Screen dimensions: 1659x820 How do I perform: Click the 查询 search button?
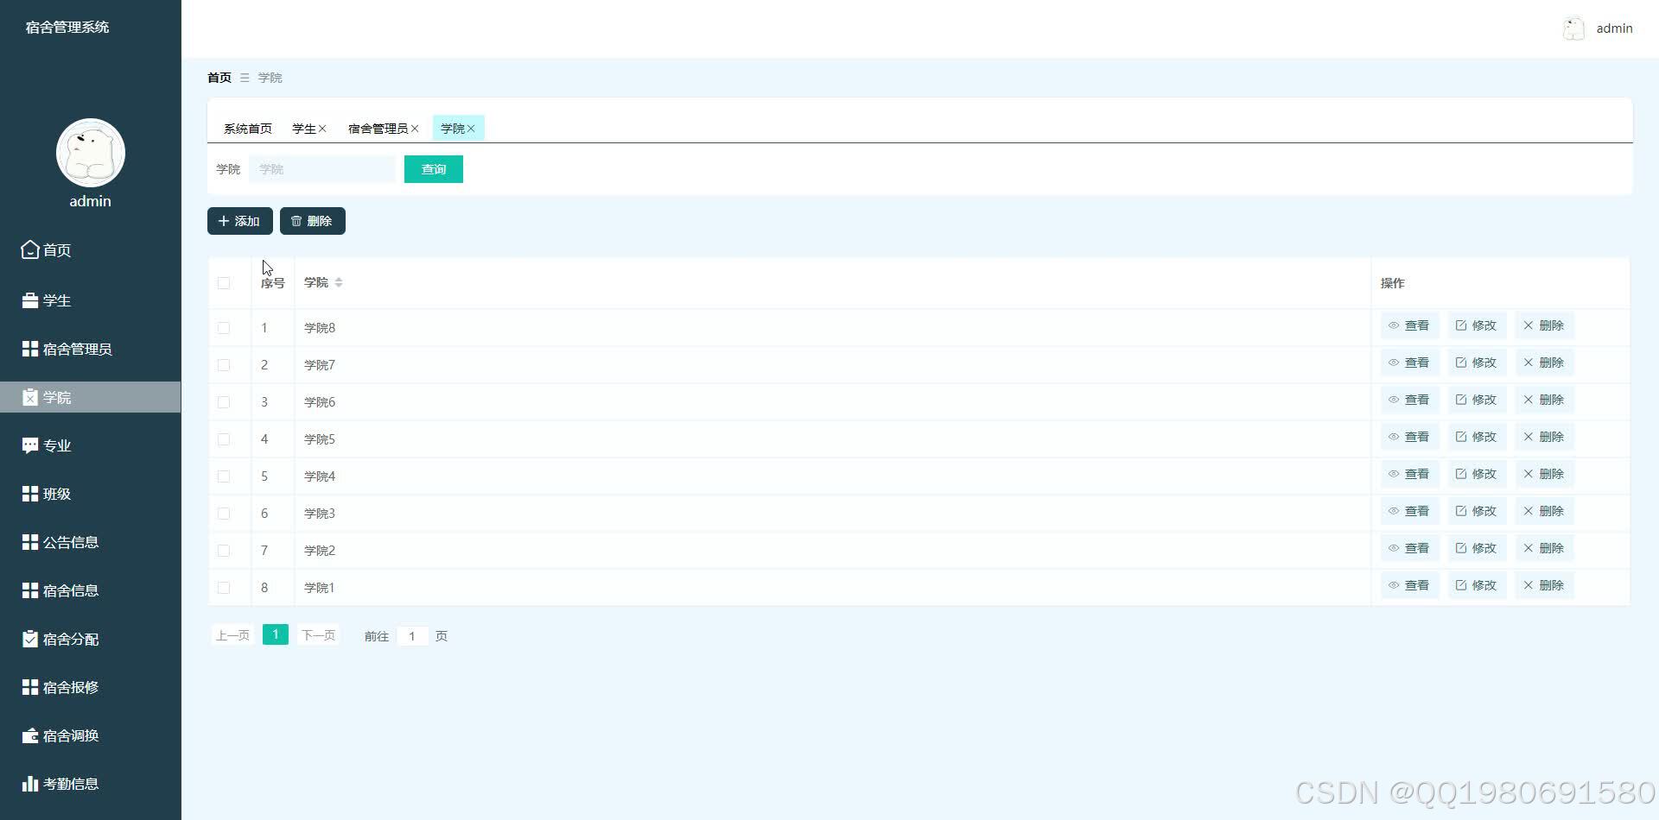(434, 169)
